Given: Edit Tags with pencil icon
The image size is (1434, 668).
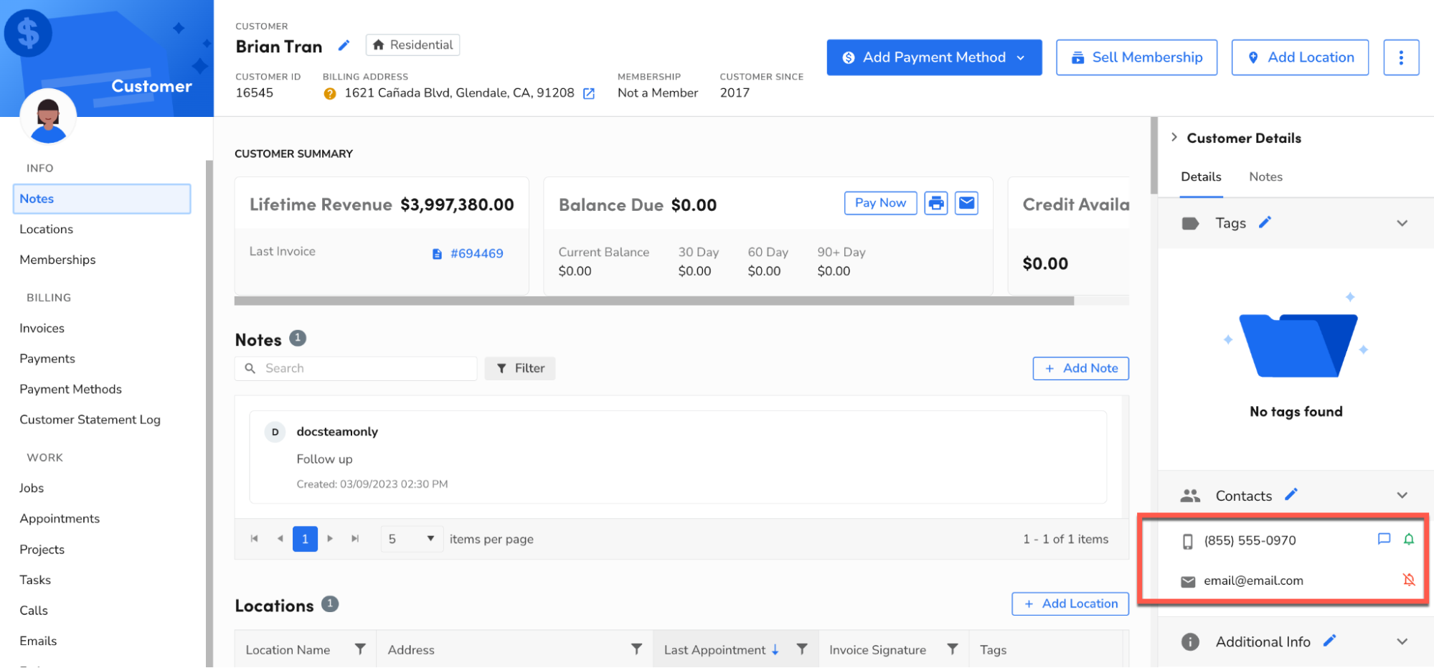Looking at the screenshot, I should point(1265,222).
